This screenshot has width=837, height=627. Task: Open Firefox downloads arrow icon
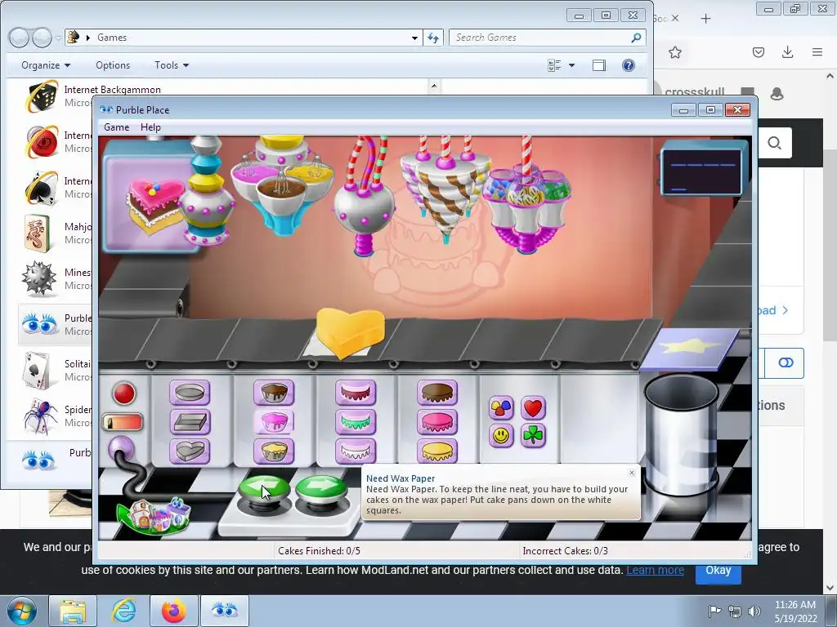[x=787, y=51]
